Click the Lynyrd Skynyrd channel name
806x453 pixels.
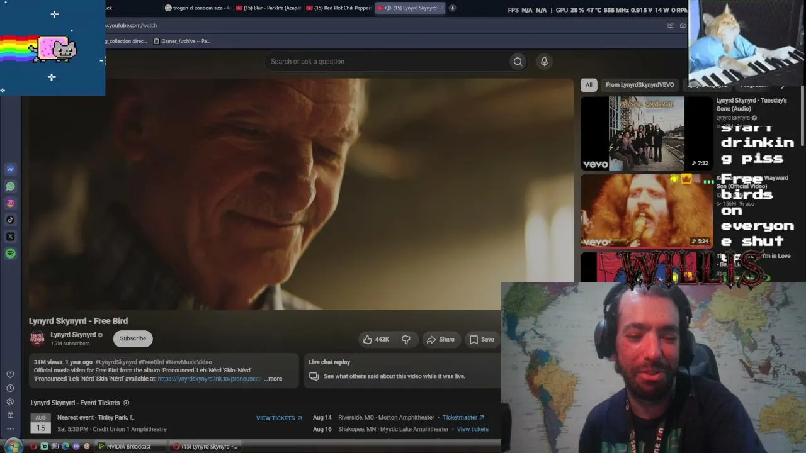[x=73, y=335]
